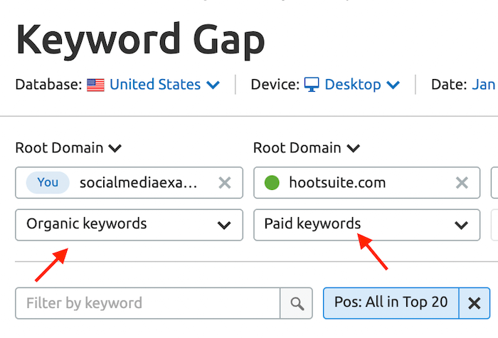
Task: Click the Filter by keyword field
Action: pyautogui.click(x=147, y=303)
